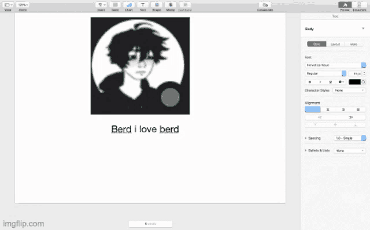Toggle underline formatting
Image resolution: width=370 pixels, height=230 pixels.
[330, 82]
